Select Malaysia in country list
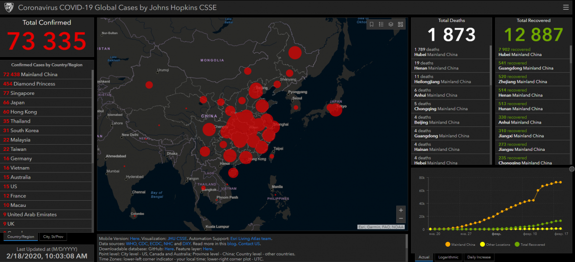Screen dimensions: 575x262 pos(46,140)
